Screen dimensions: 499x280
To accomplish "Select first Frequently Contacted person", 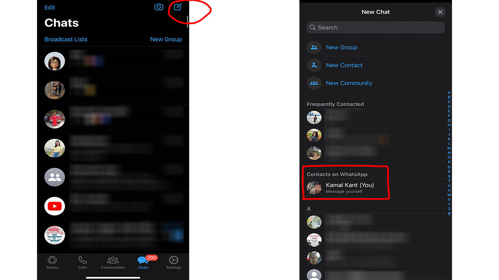I will [314, 117].
